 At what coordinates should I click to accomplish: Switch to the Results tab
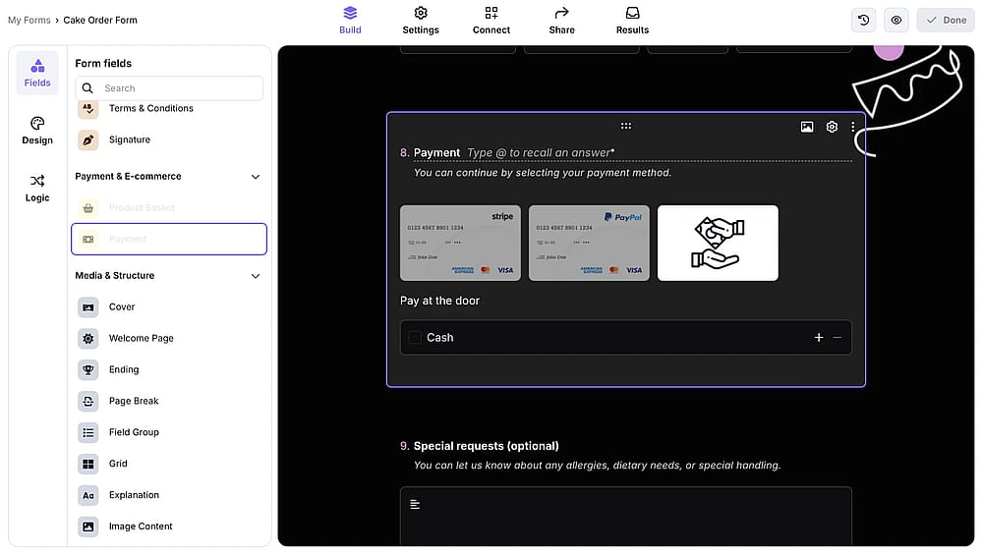632,20
